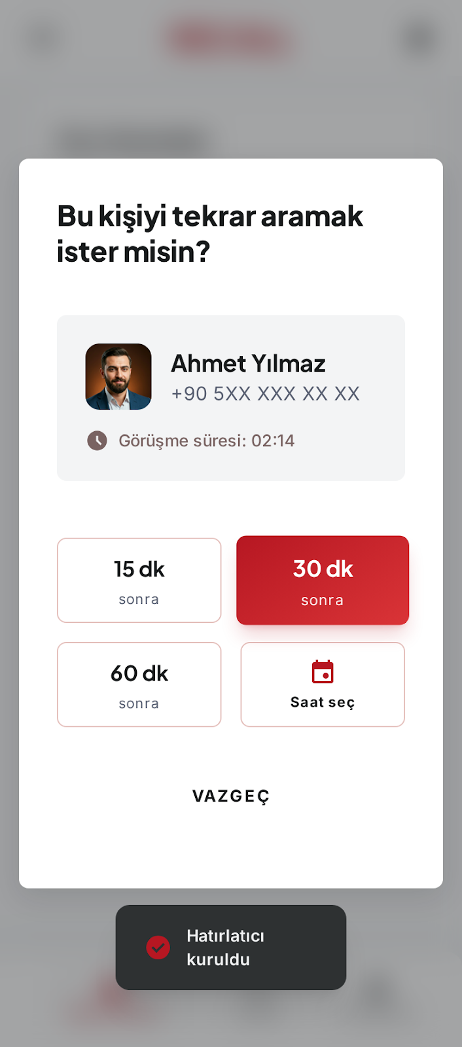Choose the 60 dk sonra reminder option
The width and height of the screenshot is (462, 1047).
coord(139,684)
